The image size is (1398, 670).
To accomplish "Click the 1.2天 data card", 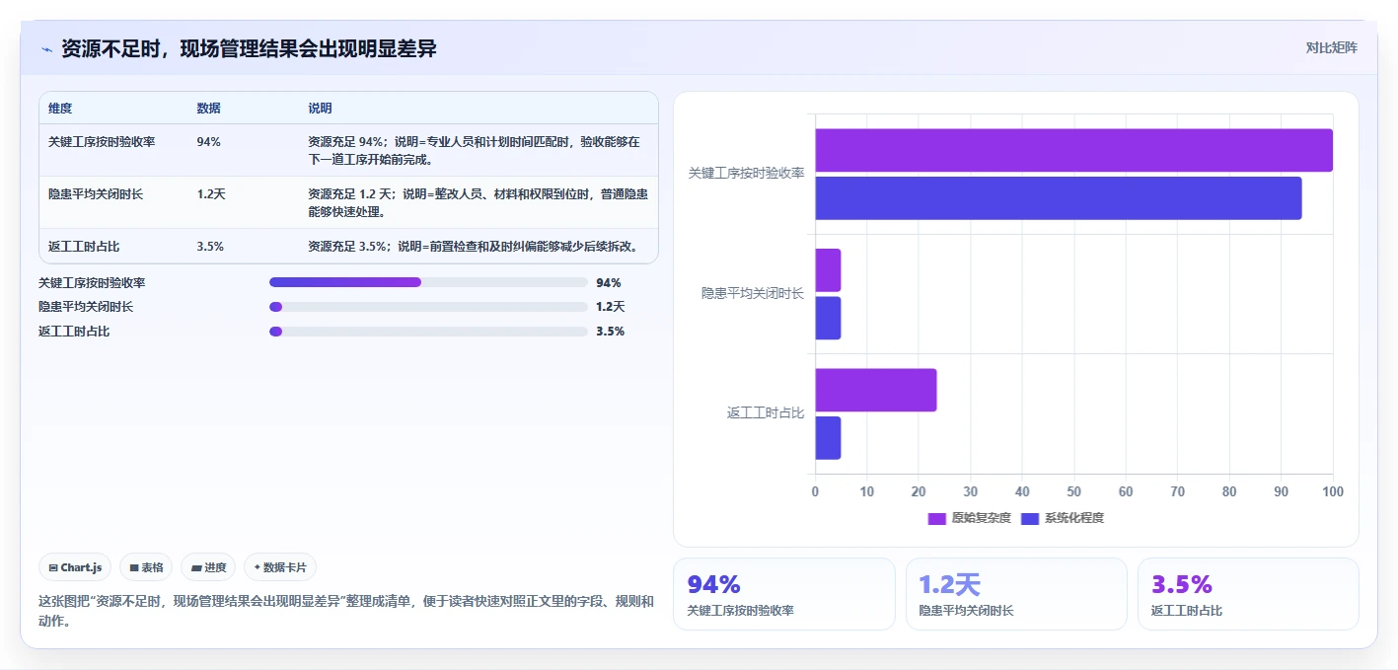I will 1016,594.
